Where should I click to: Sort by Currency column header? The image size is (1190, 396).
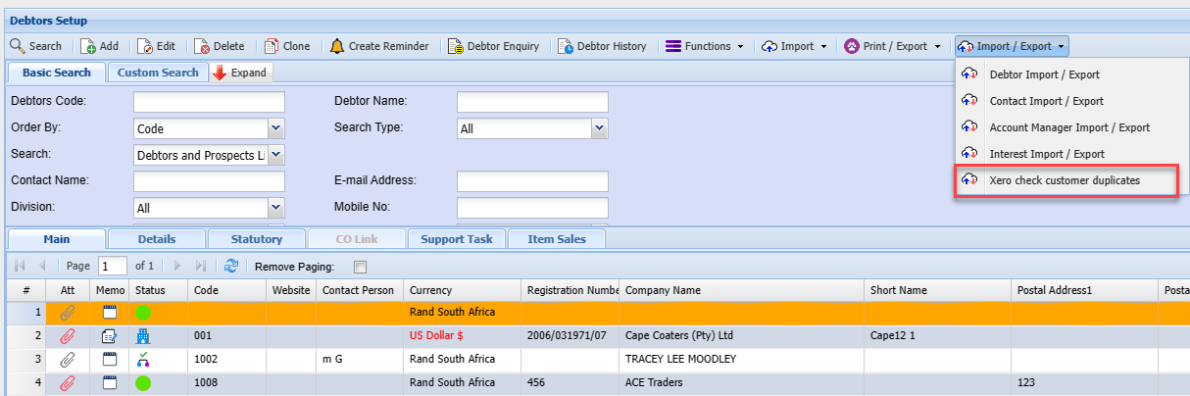pyautogui.click(x=462, y=290)
